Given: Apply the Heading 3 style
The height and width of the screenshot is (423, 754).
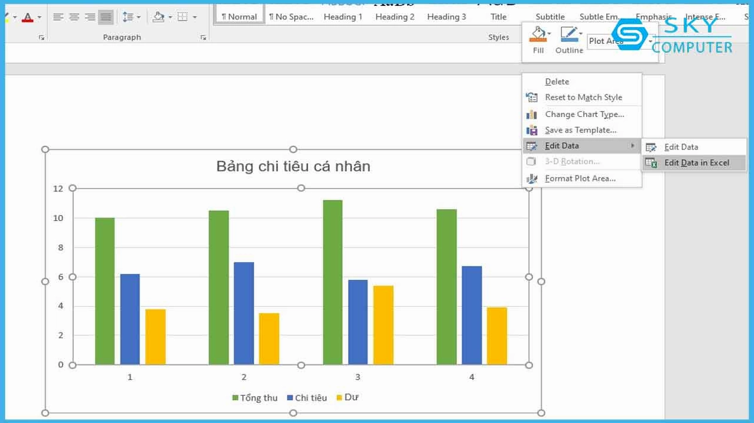Looking at the screenshot, I should click(x=447, y=17).
